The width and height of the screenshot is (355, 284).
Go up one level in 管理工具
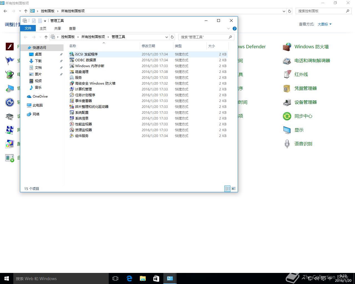[x=46, y=37]
